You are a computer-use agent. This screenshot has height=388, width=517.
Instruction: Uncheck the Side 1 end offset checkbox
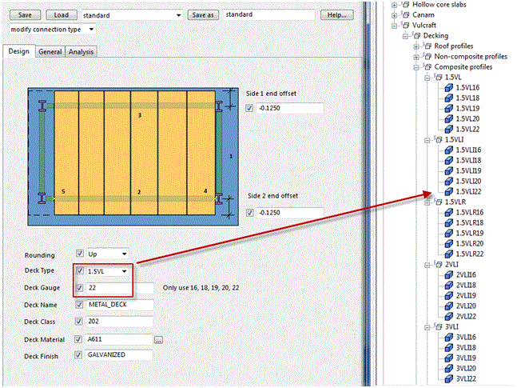point(250,108)
